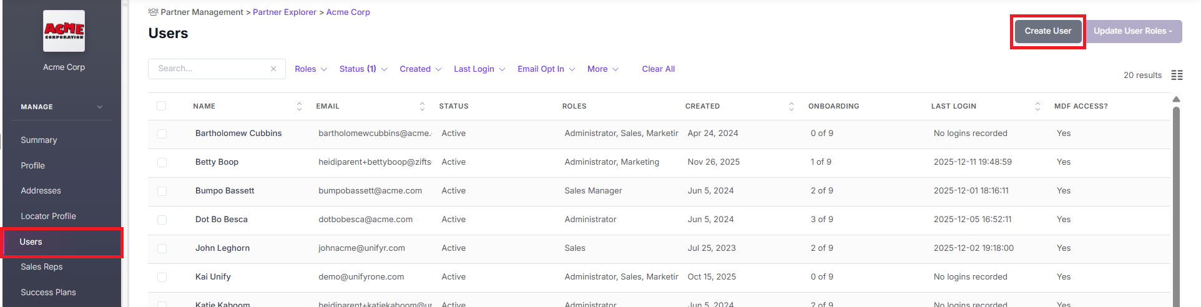Click email dotbobesca@acme.com

pyautogui.click(x=365, y=219)
